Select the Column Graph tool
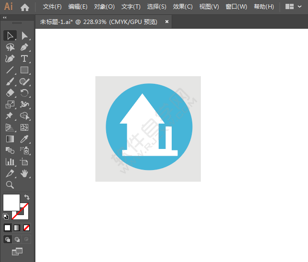 (10, 162)
